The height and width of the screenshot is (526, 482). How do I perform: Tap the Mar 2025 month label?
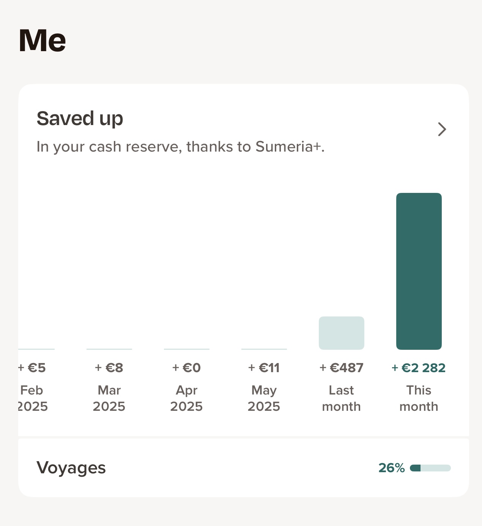pos(109,398)
